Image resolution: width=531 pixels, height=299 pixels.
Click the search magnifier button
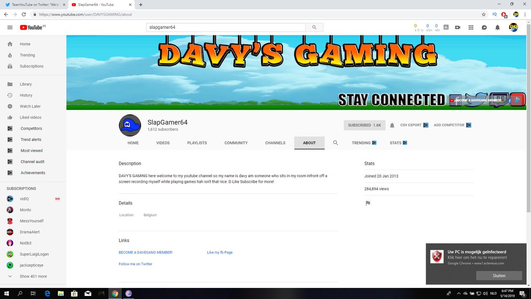click(314, 27)
